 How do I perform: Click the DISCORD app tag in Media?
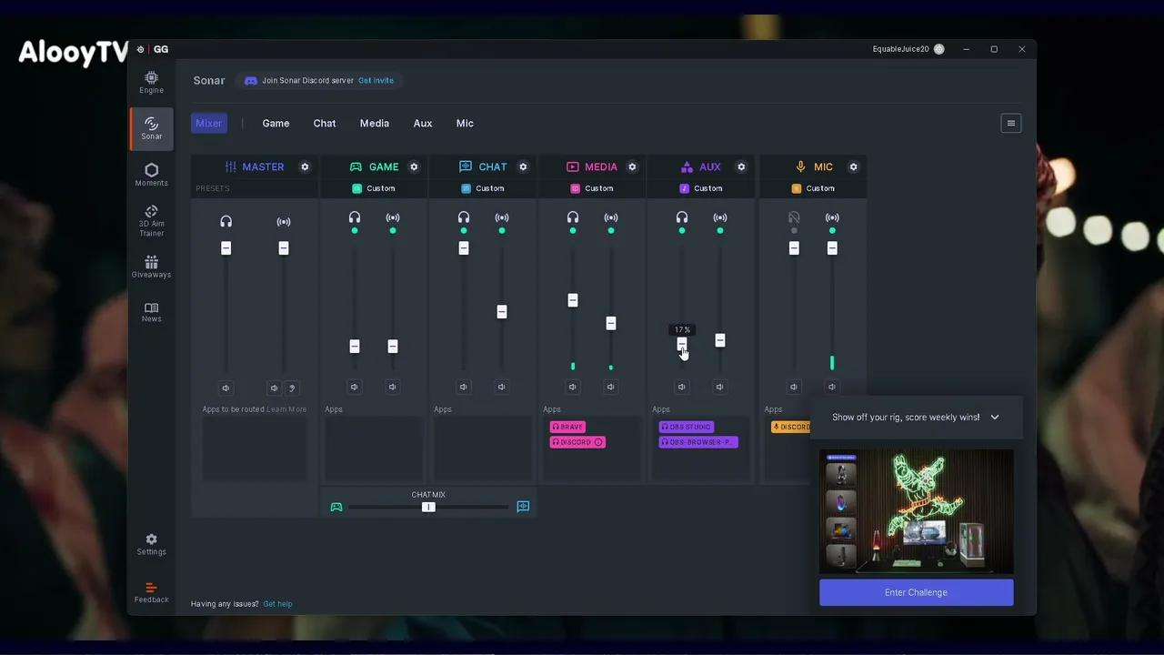point(577,442)
